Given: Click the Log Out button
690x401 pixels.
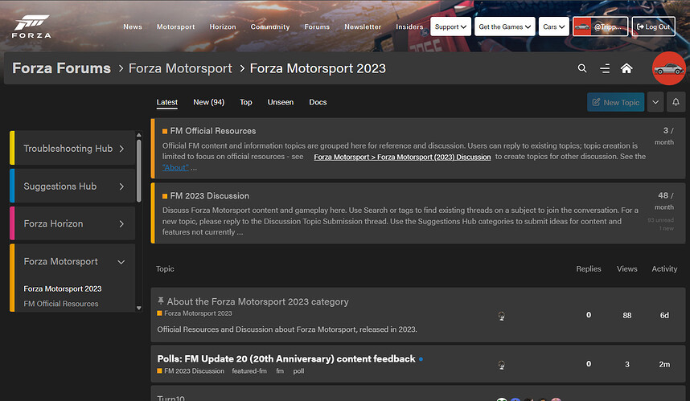Looking at the screenshot, I should click(x=654, y=27).
